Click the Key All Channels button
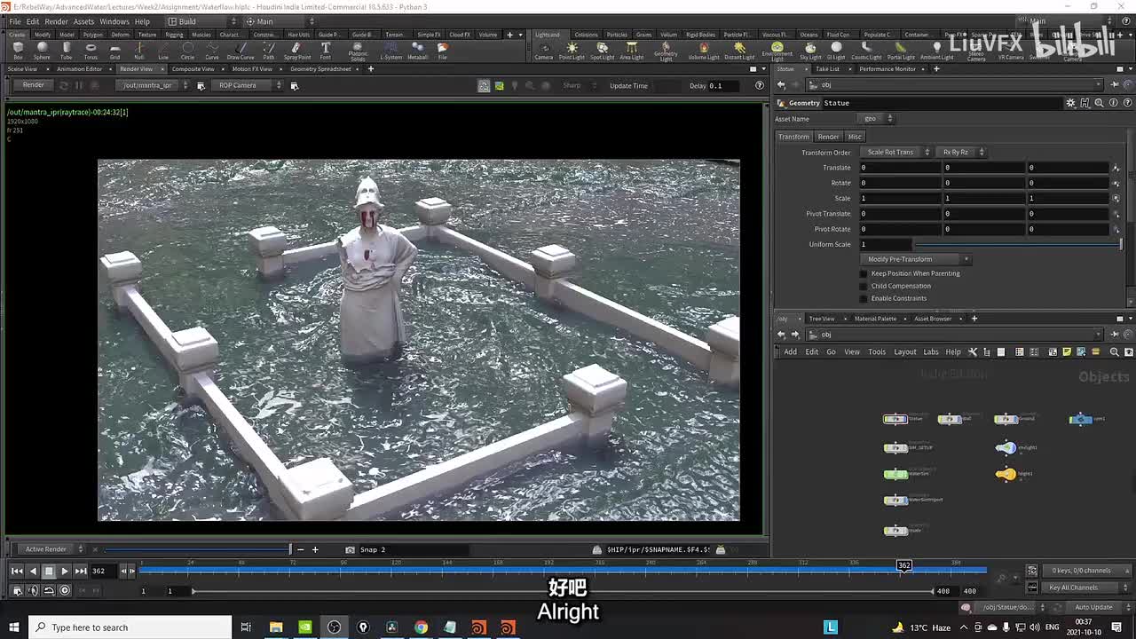This screenshot has height=639, width=1136. coord(1073,588)
